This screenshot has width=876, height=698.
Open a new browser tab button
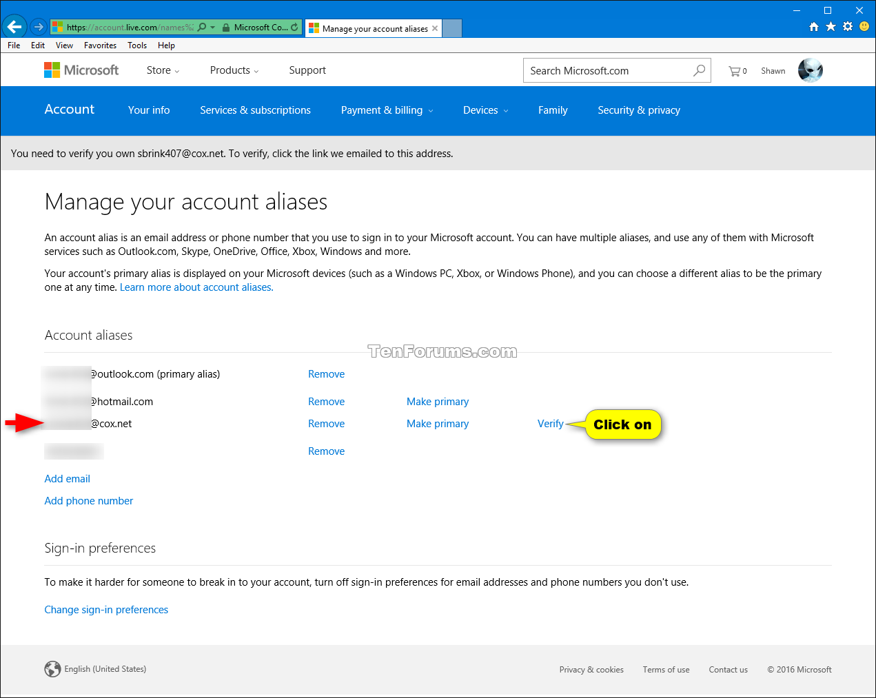pyautogui.click(x=452, y=28)
